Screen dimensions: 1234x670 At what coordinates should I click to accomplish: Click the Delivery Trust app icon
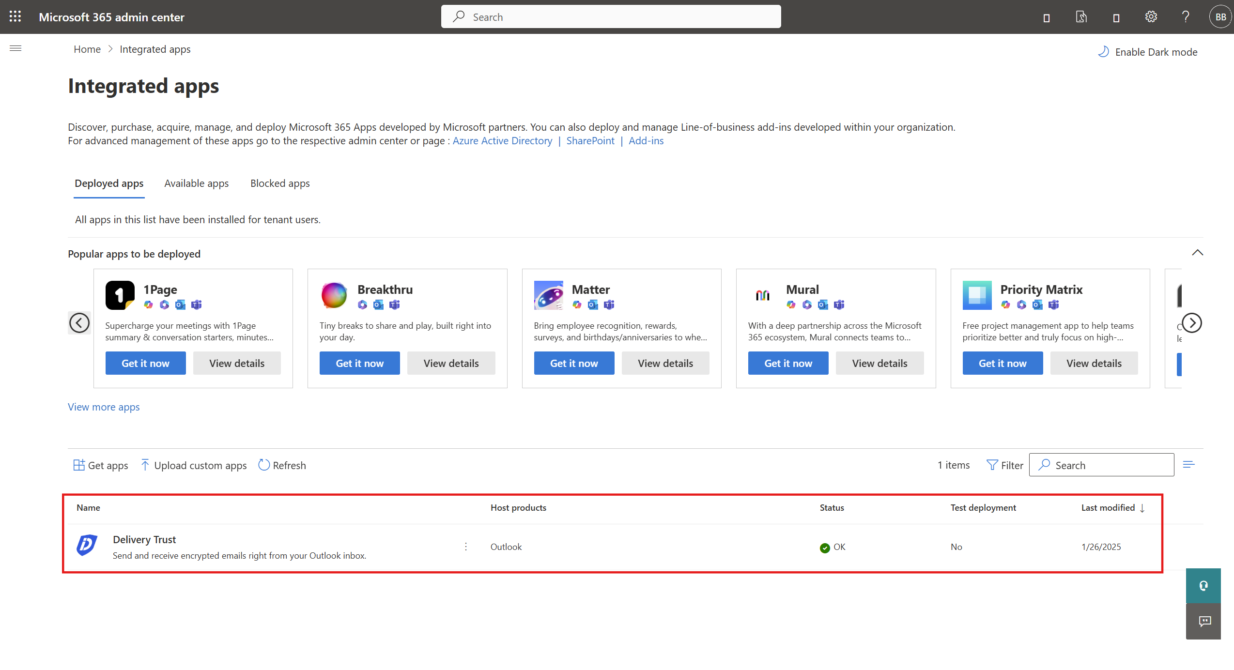[x=87, y=546]
